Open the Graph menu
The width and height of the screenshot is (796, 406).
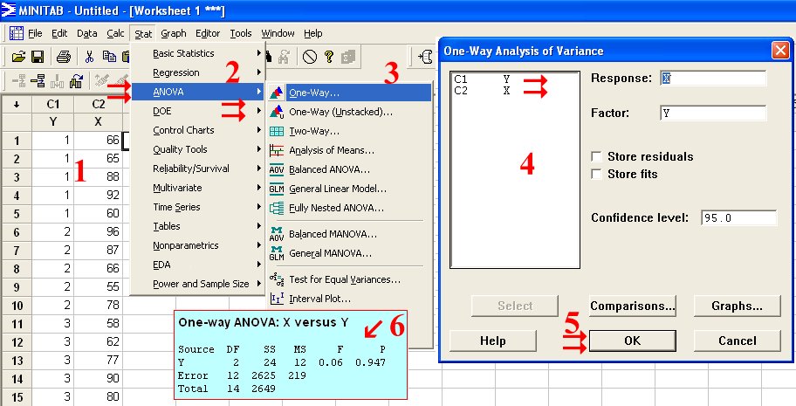174,33
